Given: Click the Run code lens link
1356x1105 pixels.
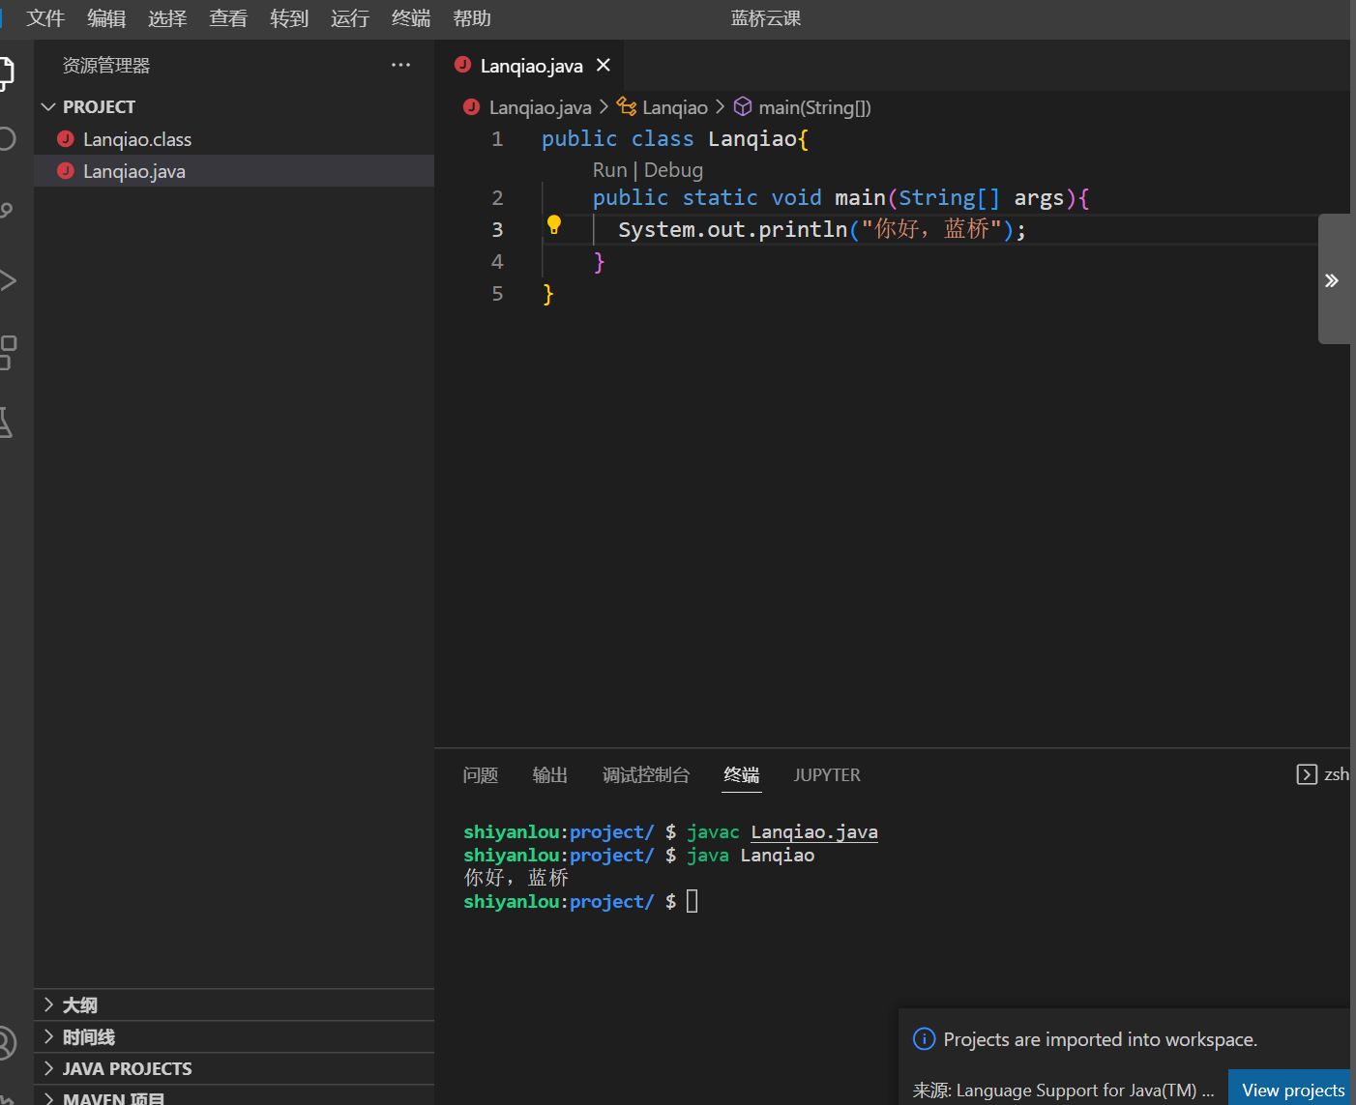Looking at the screenshot, I should click(609, 170).
